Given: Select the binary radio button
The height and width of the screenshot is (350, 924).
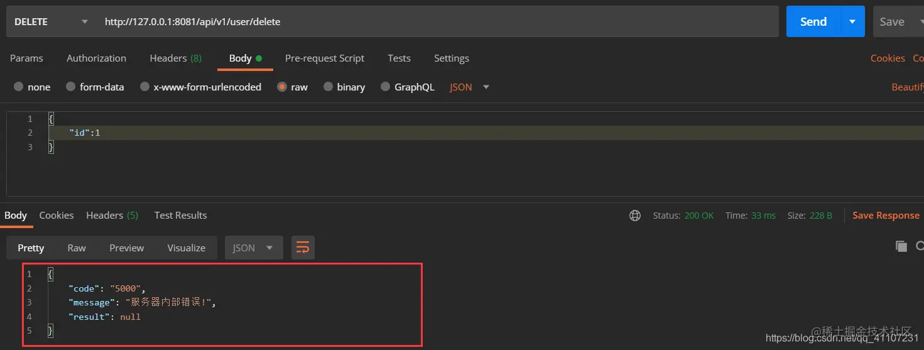Looking at the screenshot, I should point(328,87).
